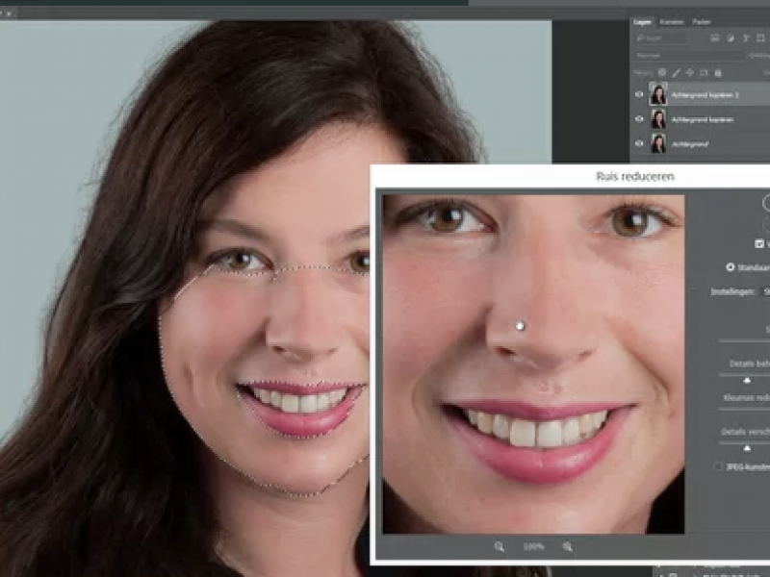This screenshot has width=770, height=577.
Task: Enable the JPEG artifact removal checkbox
Action: [x=718, y=466]
